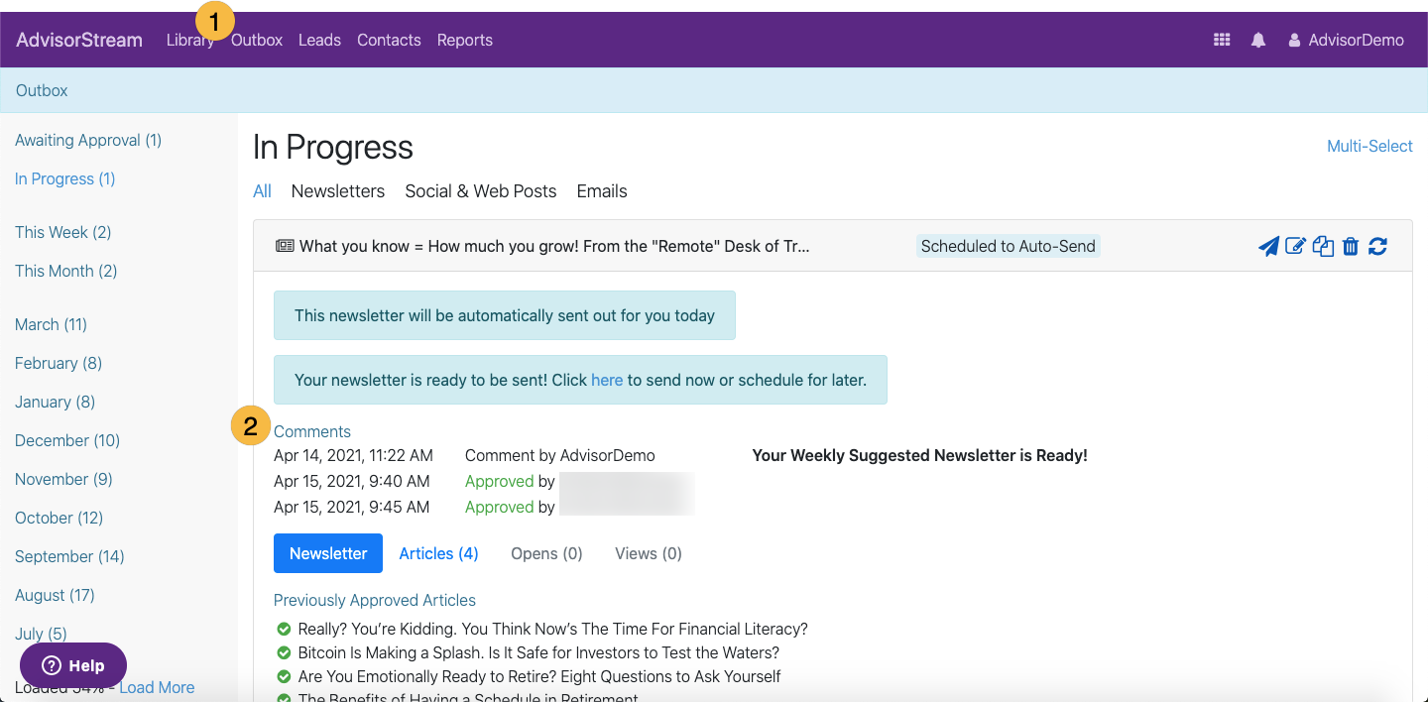This screenshot has width=1428, height=702.
Task: Open Outbox in the top navigation
Action: point(257,40)
